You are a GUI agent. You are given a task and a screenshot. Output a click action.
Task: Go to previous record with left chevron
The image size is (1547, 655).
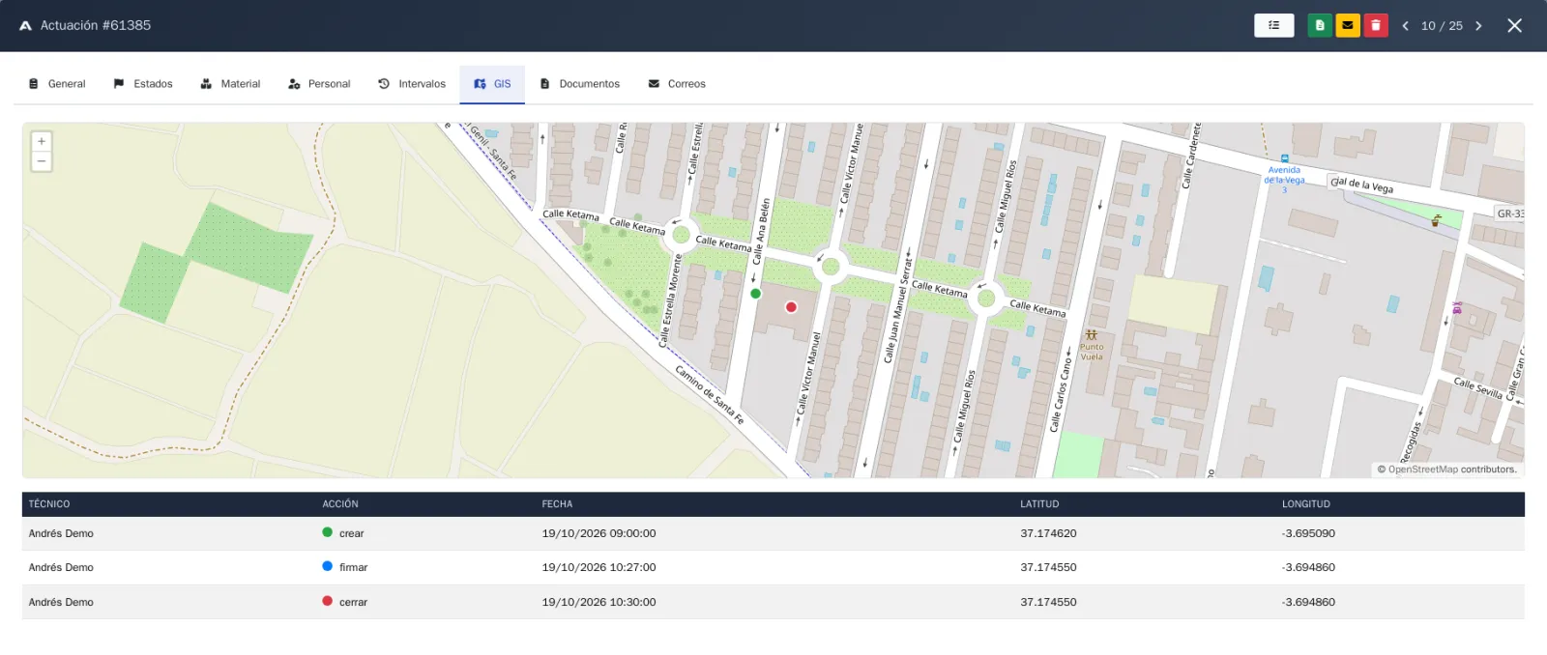click(x=1405, y=26)
